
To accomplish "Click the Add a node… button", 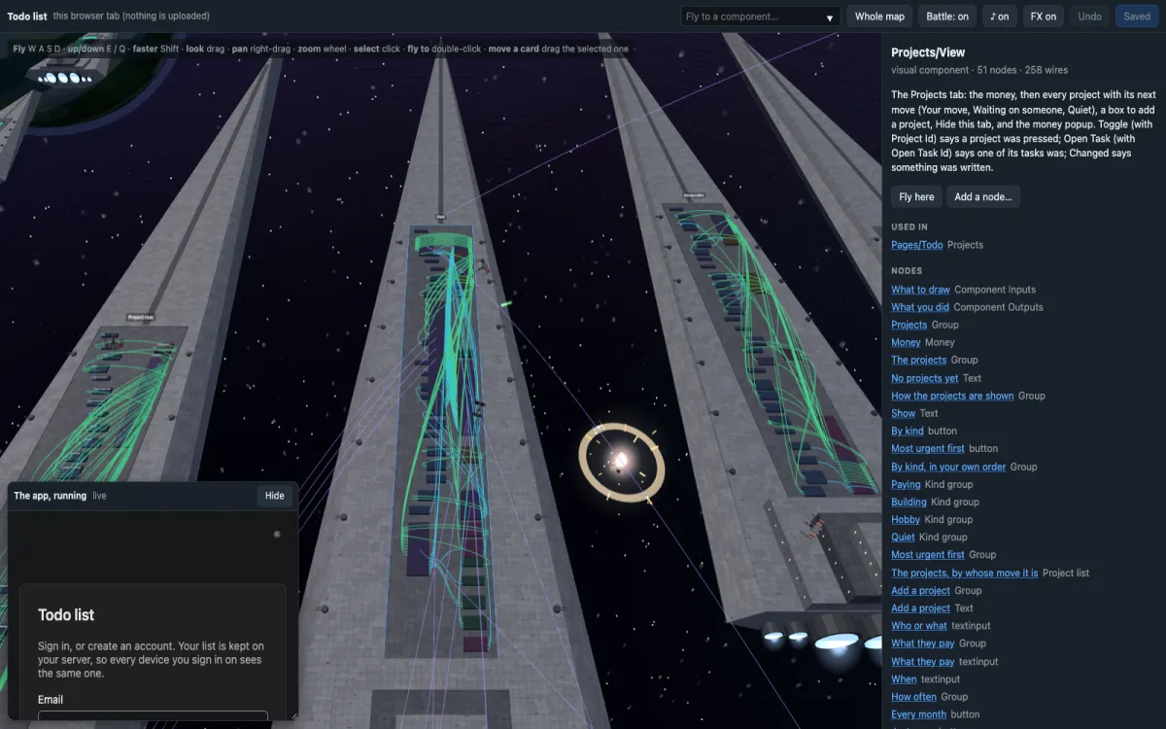I will click(983, 196).
